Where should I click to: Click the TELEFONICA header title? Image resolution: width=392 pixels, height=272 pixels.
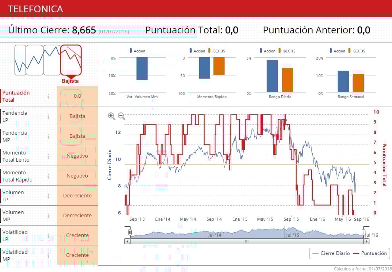click(35, 9)
